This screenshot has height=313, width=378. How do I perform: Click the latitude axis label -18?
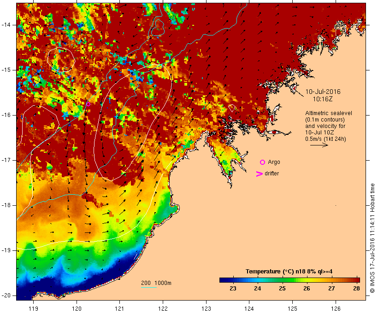click(6, 205)
